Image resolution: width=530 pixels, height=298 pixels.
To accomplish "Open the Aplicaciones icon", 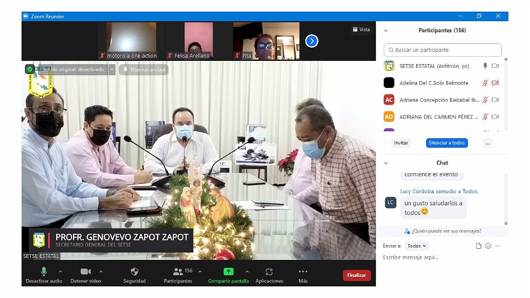I will click(269, 272).
